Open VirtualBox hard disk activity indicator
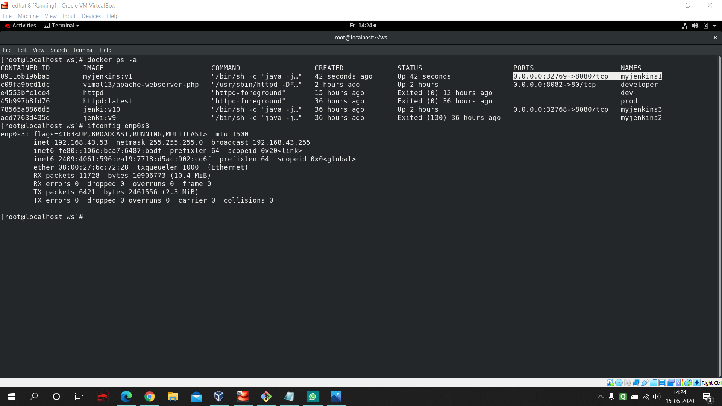This screenshot has height=406, width=722. tap(610, 383)
